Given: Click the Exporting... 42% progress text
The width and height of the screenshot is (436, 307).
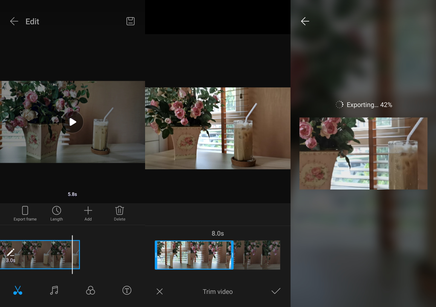Looking at the screenshot, I should pos(369,105).
